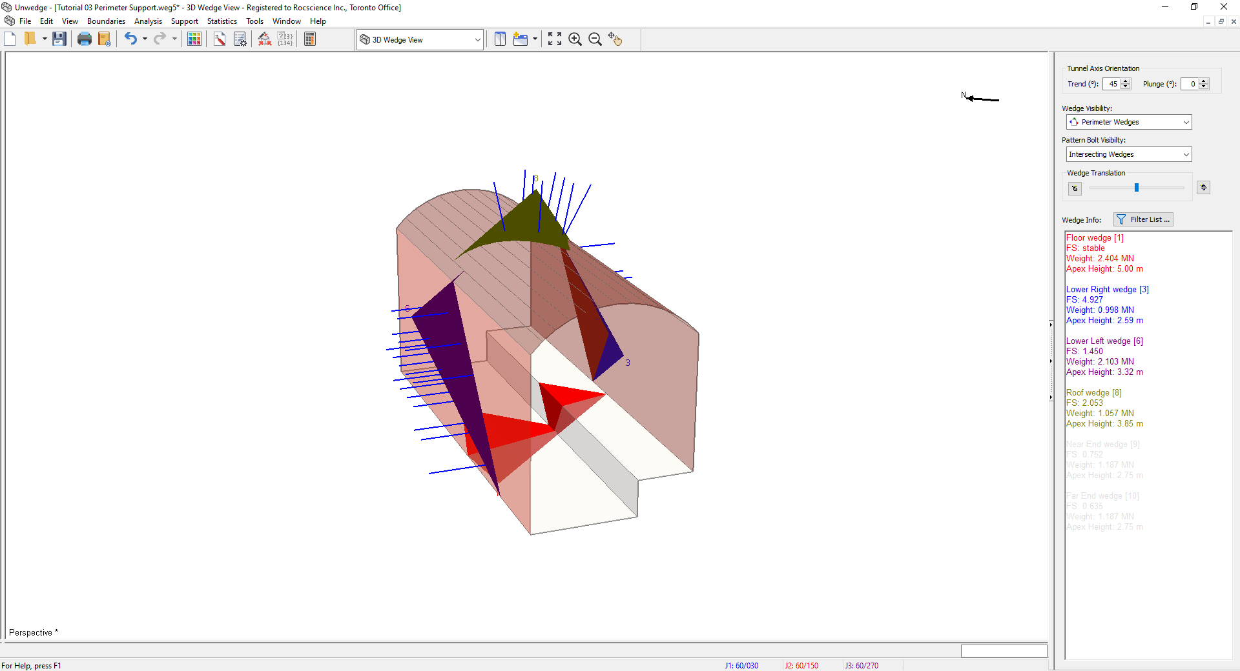Expand Pattern Bolt Visibility Intersecting Wedges dropdown
The height and width of the screenshot is (671, 1240).
click(x=1186, y=154)
